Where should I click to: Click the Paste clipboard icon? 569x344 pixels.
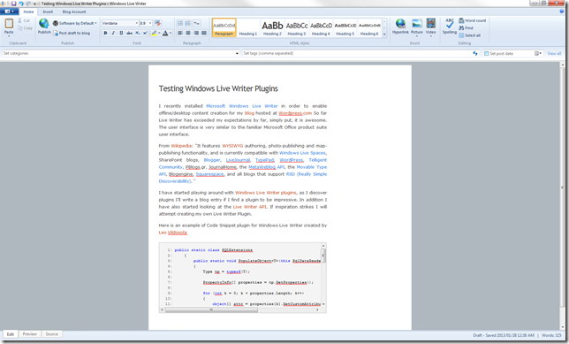[x=9, y=24]
